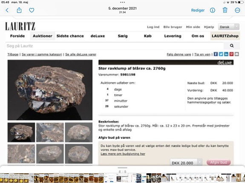Open the more options ellipsis icon
The width and height of the screenshot is (245, 183).
click(x=237, y=10)
